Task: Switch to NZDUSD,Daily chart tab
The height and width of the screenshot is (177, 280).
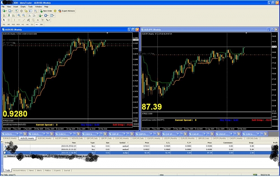Action: pos(78,138)
